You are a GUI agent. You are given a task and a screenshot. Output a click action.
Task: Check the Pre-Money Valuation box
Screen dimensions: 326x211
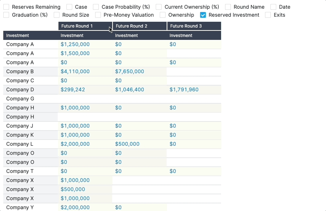point(98,15)
